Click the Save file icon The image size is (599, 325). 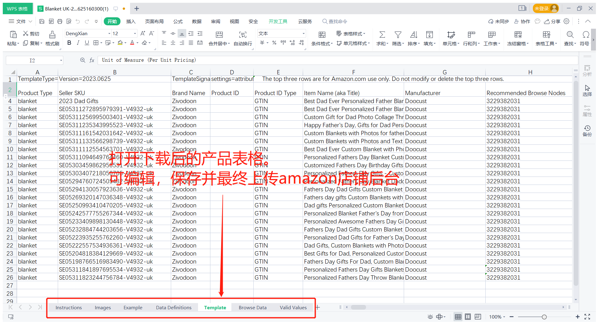pos(42,21)
